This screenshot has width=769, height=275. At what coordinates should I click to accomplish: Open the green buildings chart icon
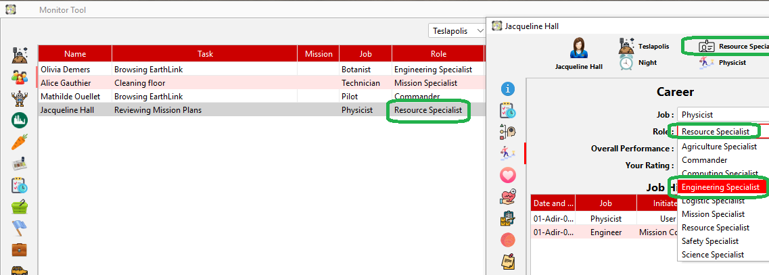20,120
